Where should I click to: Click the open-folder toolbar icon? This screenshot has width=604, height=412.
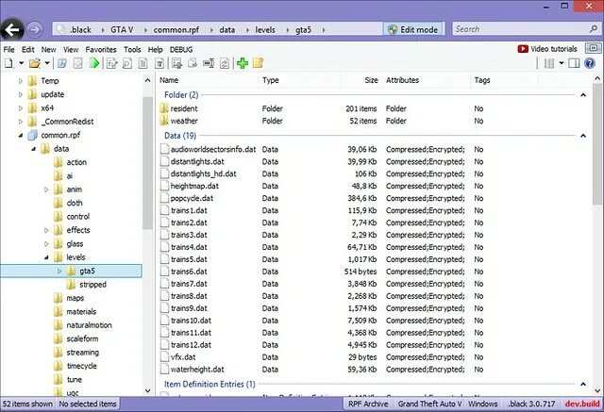pos(35,63)
